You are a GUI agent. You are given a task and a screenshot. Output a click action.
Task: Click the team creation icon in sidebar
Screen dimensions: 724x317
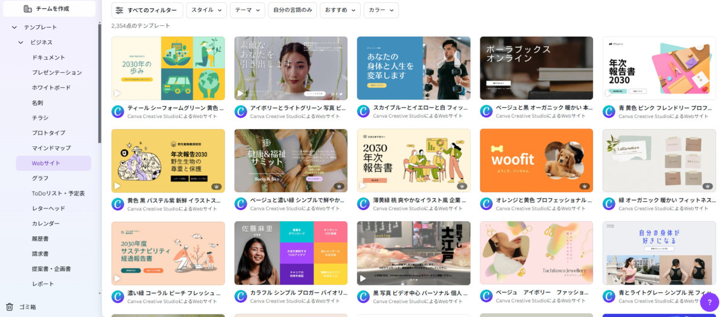[x=27, y=8]
